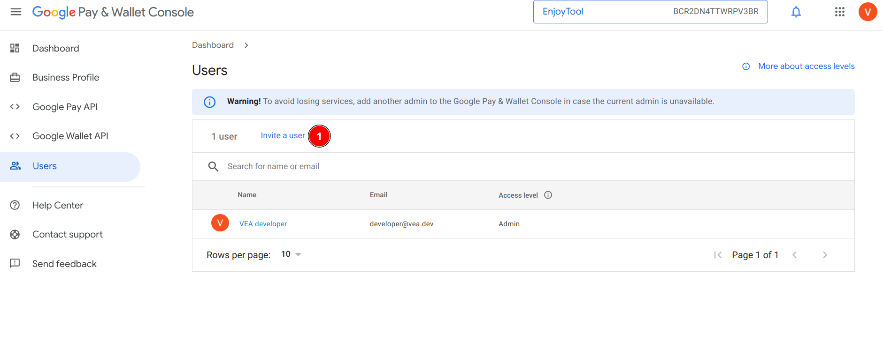Click the developer@vea.dev email cell
The image size is (883, 364).
click(x=401, y=224)
